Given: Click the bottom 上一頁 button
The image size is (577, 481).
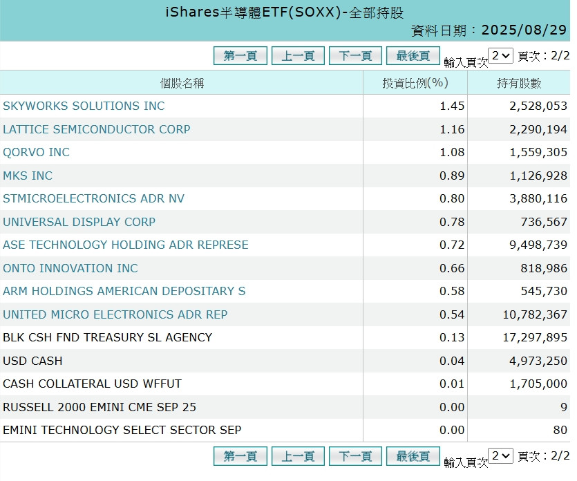Looking at the screenshot, I should tap(298, 456).
